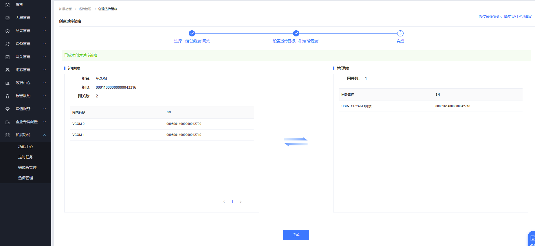Open 功能中心 in the submenu

25,147
